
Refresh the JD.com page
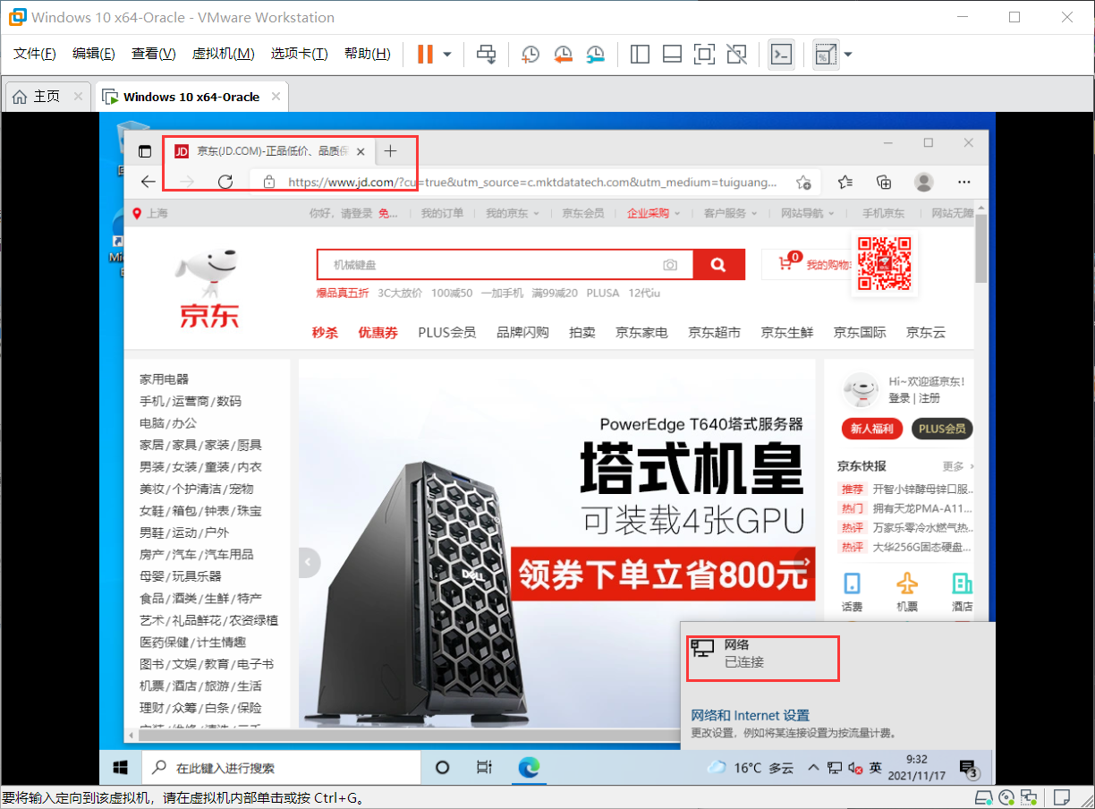225,182
